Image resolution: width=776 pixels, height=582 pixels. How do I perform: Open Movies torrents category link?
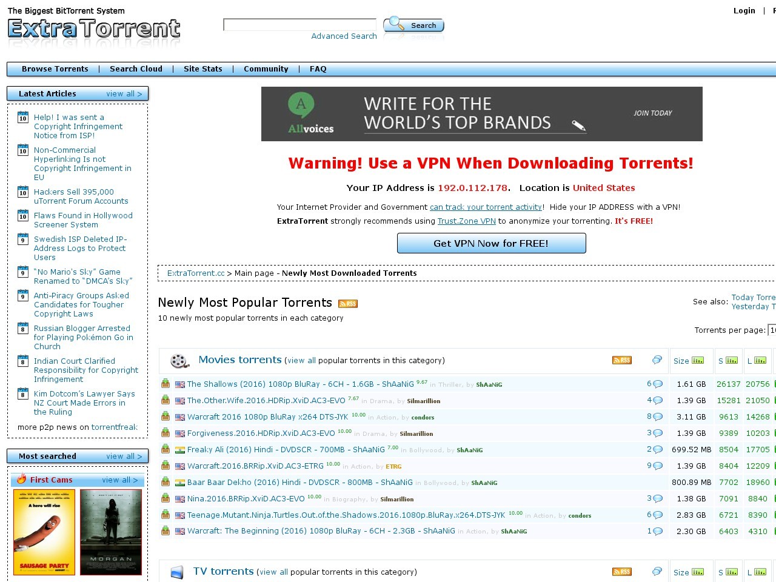tap(240, 360)
